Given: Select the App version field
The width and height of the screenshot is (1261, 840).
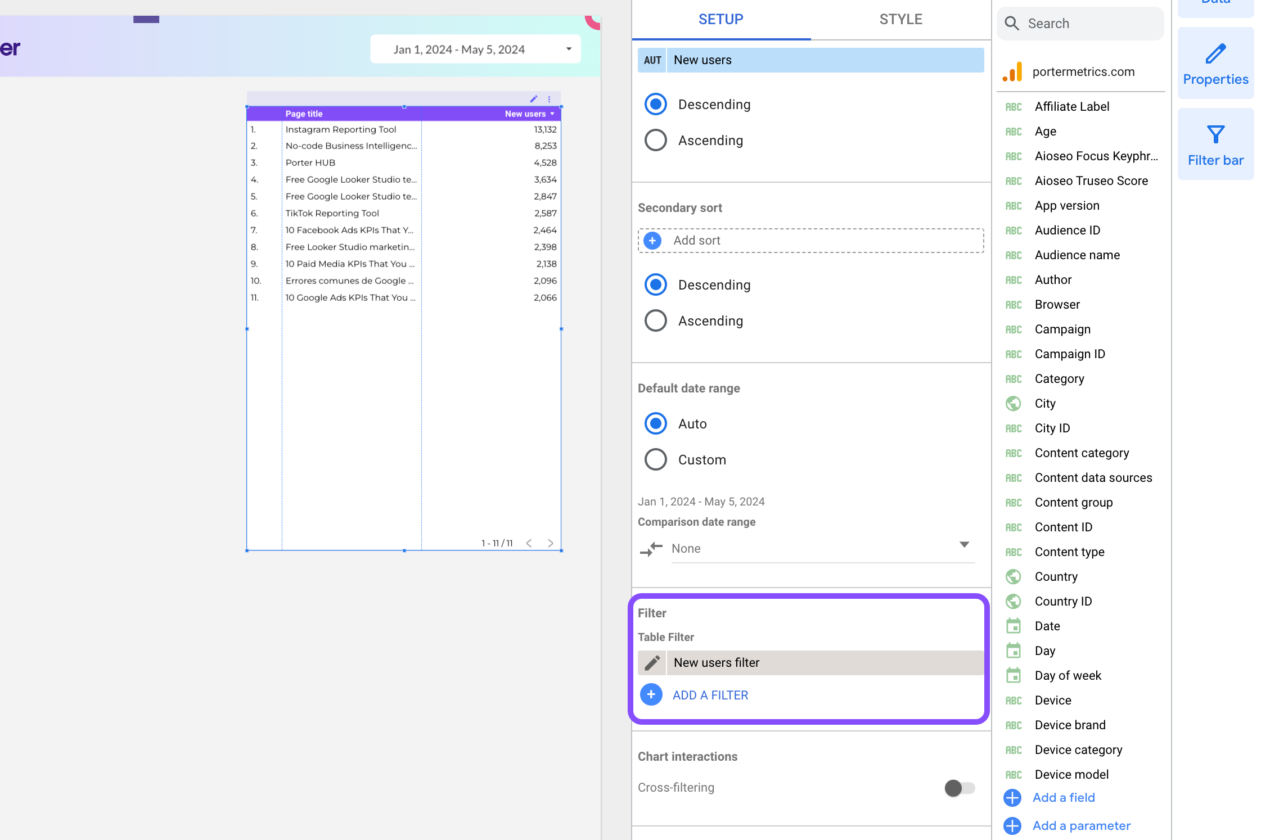Looking at the screenshot, I should click(x=1067, y=206).
